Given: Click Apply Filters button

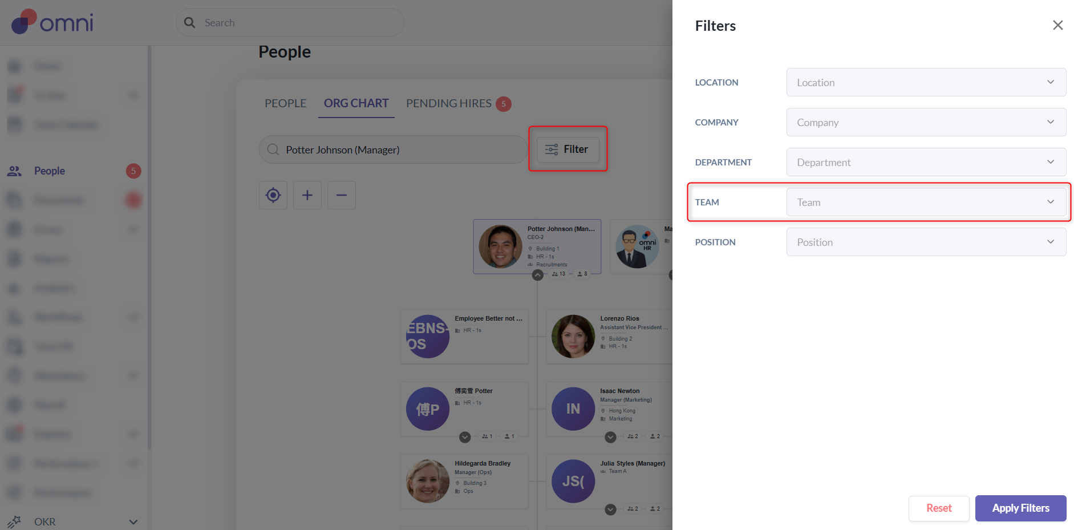Looking at the screenshot, I should [1020, 508].
